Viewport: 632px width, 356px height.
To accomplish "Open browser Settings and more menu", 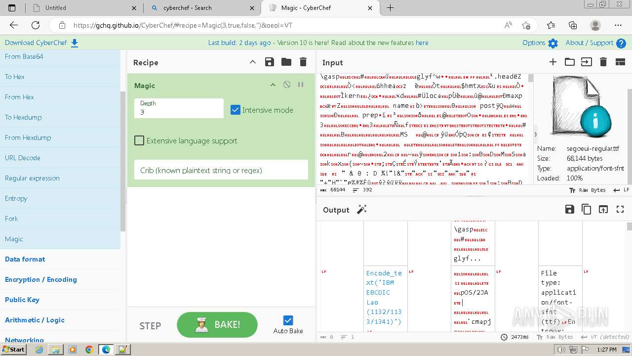I will pos(618,25).
